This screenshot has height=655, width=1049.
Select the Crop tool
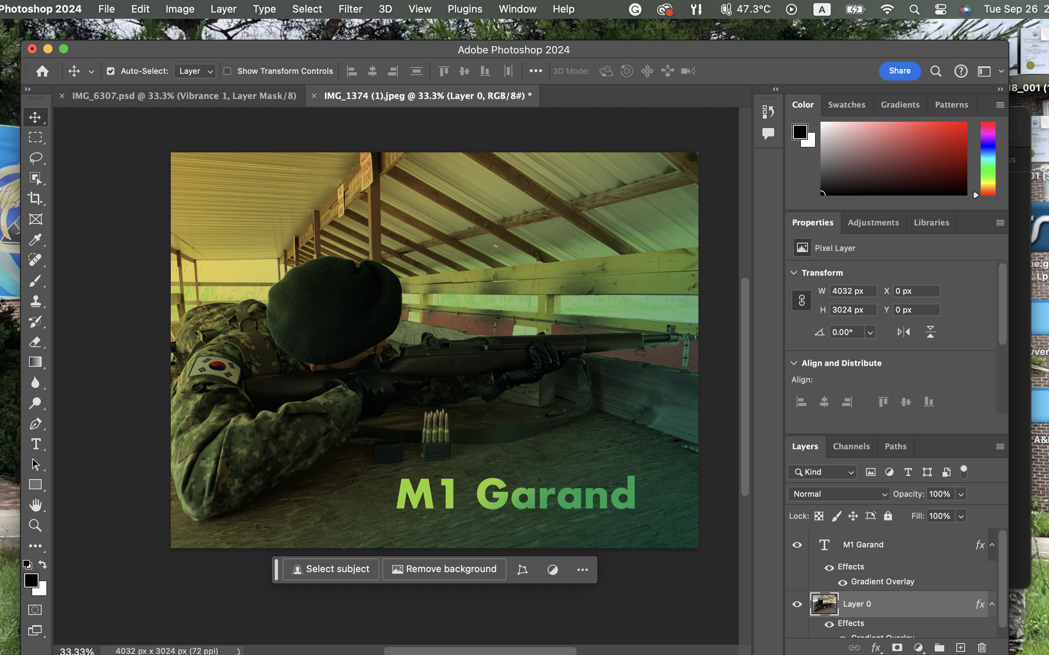coord(35,198)
